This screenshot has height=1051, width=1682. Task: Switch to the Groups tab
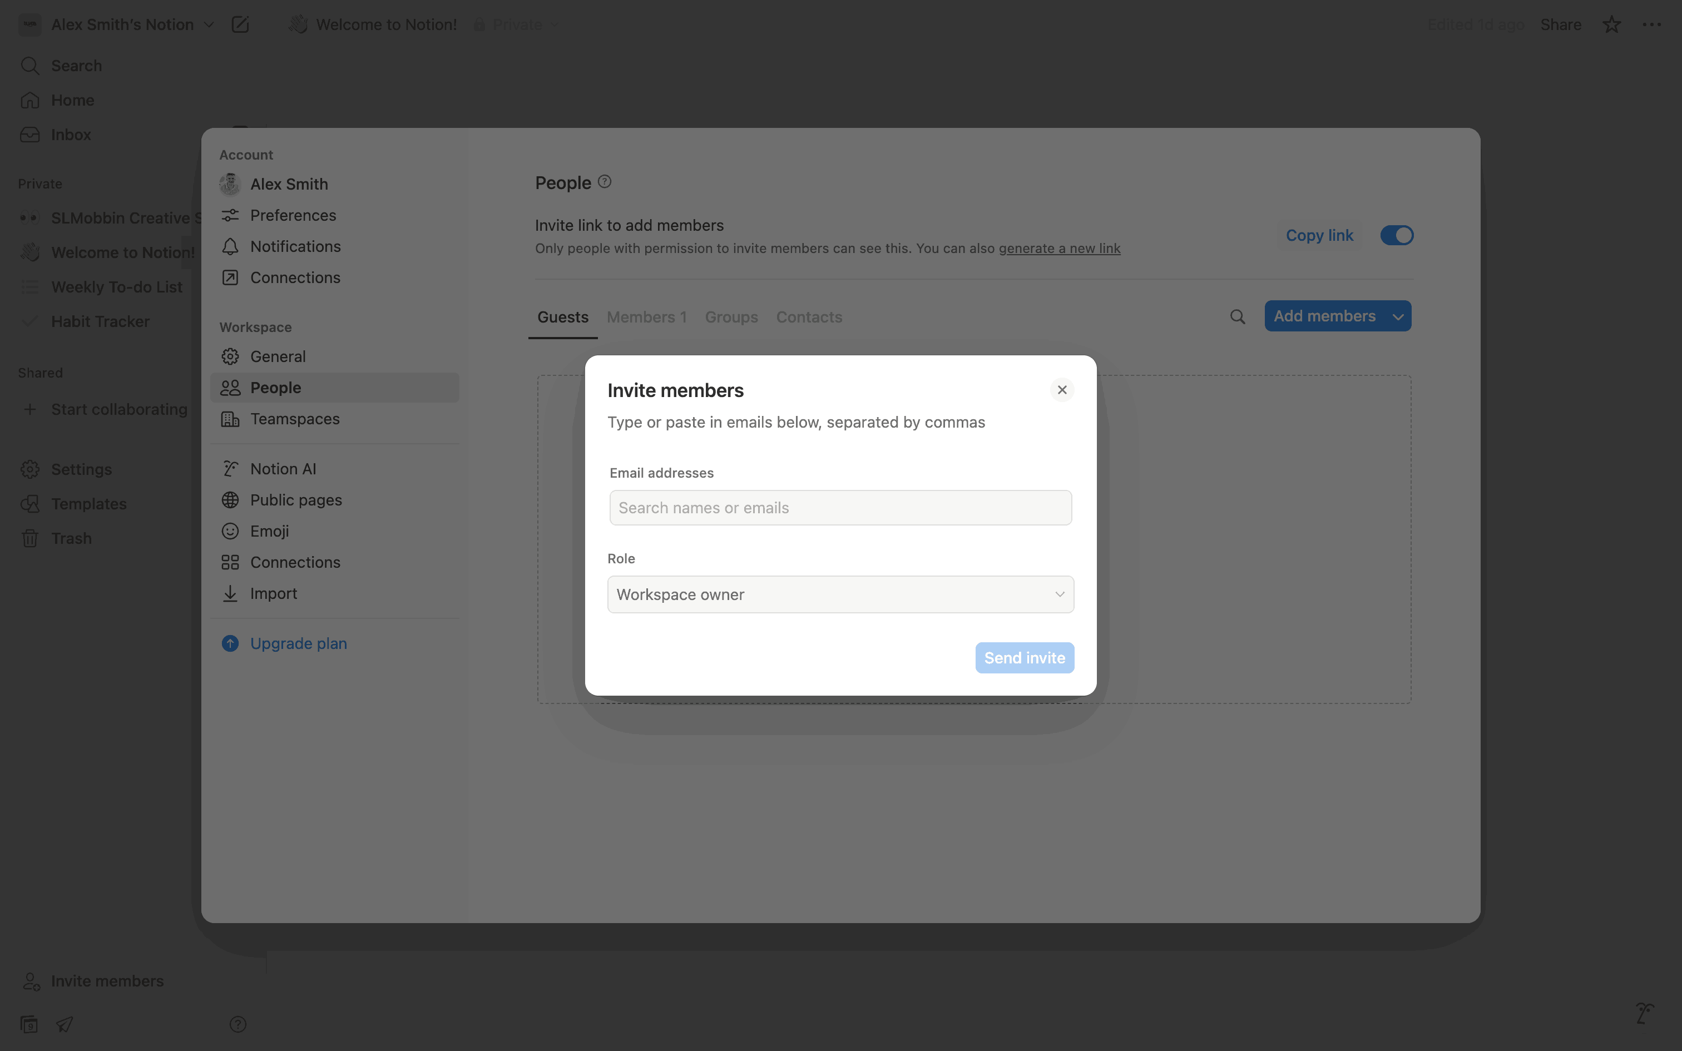click(x=731, y=317)
